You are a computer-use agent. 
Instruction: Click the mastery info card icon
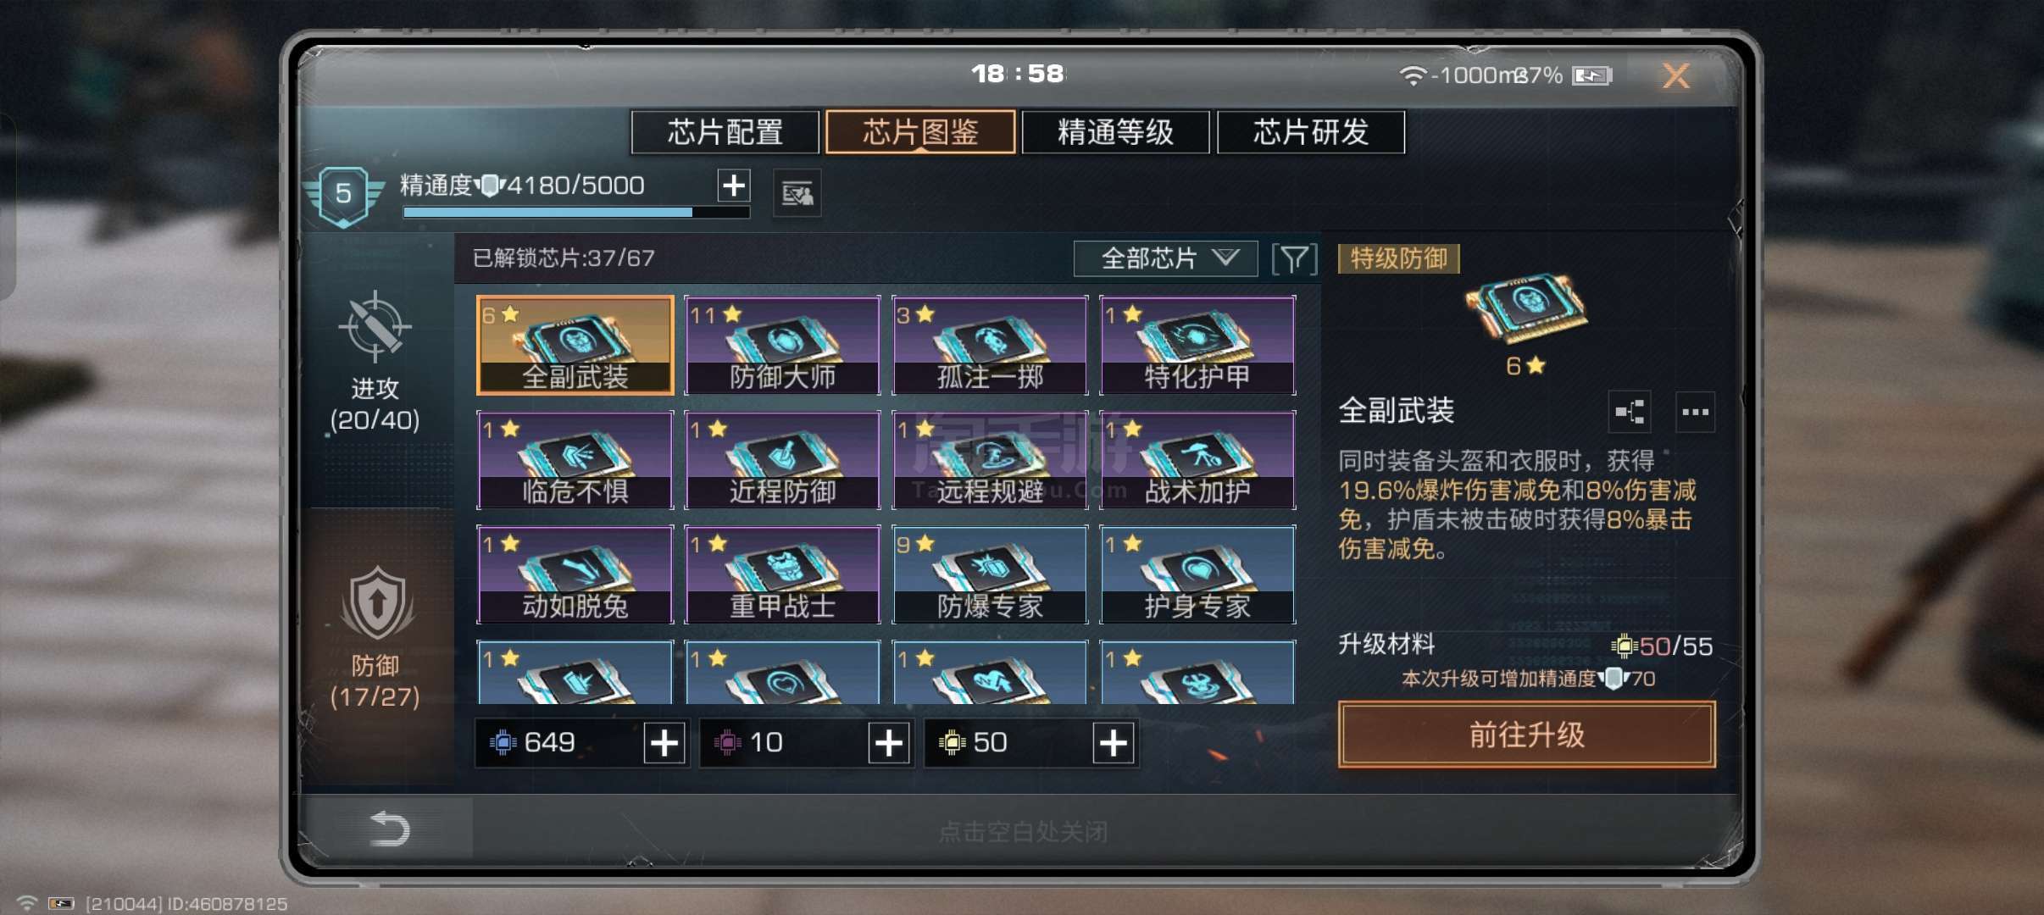coord(797,194)
